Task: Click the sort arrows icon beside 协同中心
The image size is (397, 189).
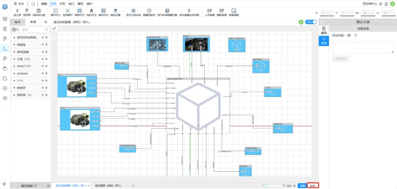Action: 381,4
